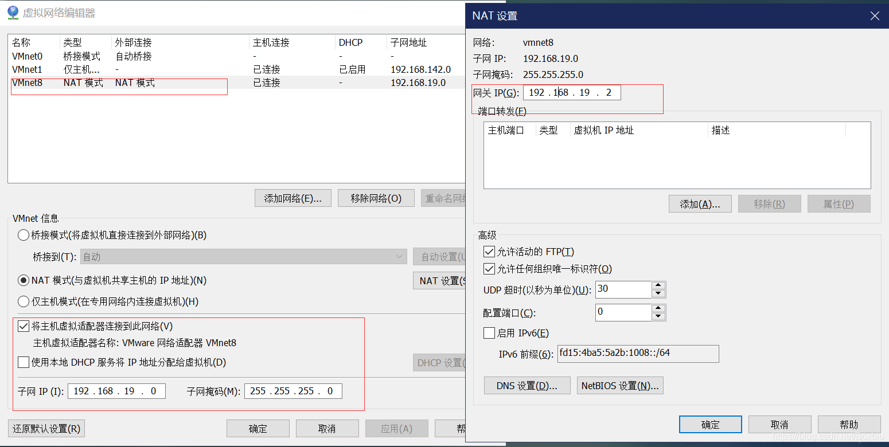Click 重命名网络 button
Screen dimensions: 889x447
[443, 198]
